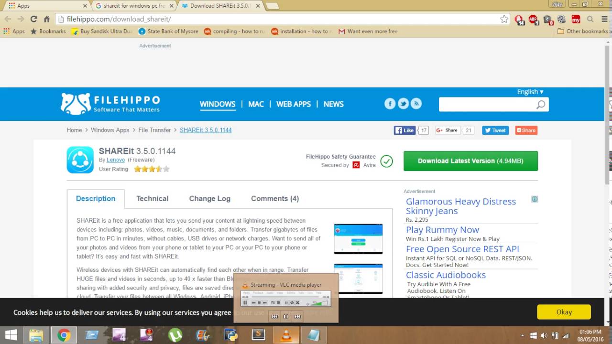This screenshot has height=344, width=612.
Task: Open File Explorer from taskbar
Action: [36, 335]
